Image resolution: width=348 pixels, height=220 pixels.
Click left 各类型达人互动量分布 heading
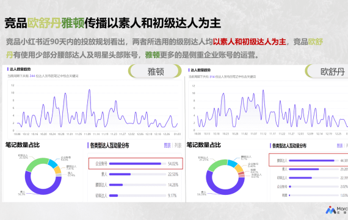pyautogui.click(x=110, y=145)
